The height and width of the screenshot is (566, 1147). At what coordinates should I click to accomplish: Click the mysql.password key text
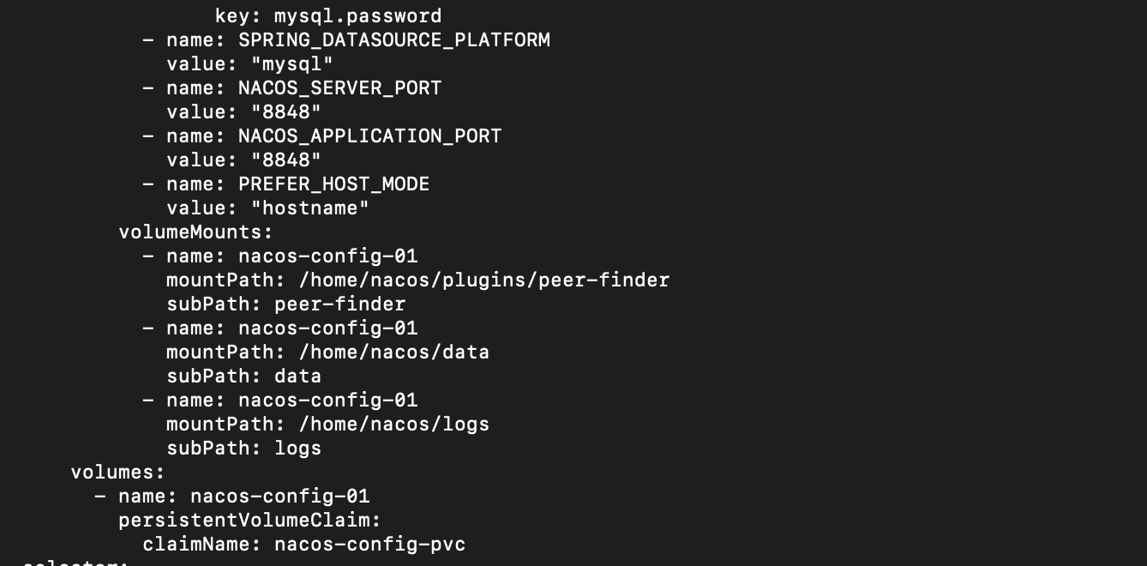[357, 16]
